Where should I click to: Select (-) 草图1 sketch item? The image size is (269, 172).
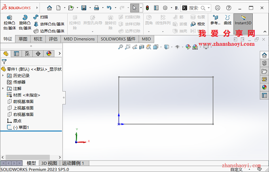[18, 127]
